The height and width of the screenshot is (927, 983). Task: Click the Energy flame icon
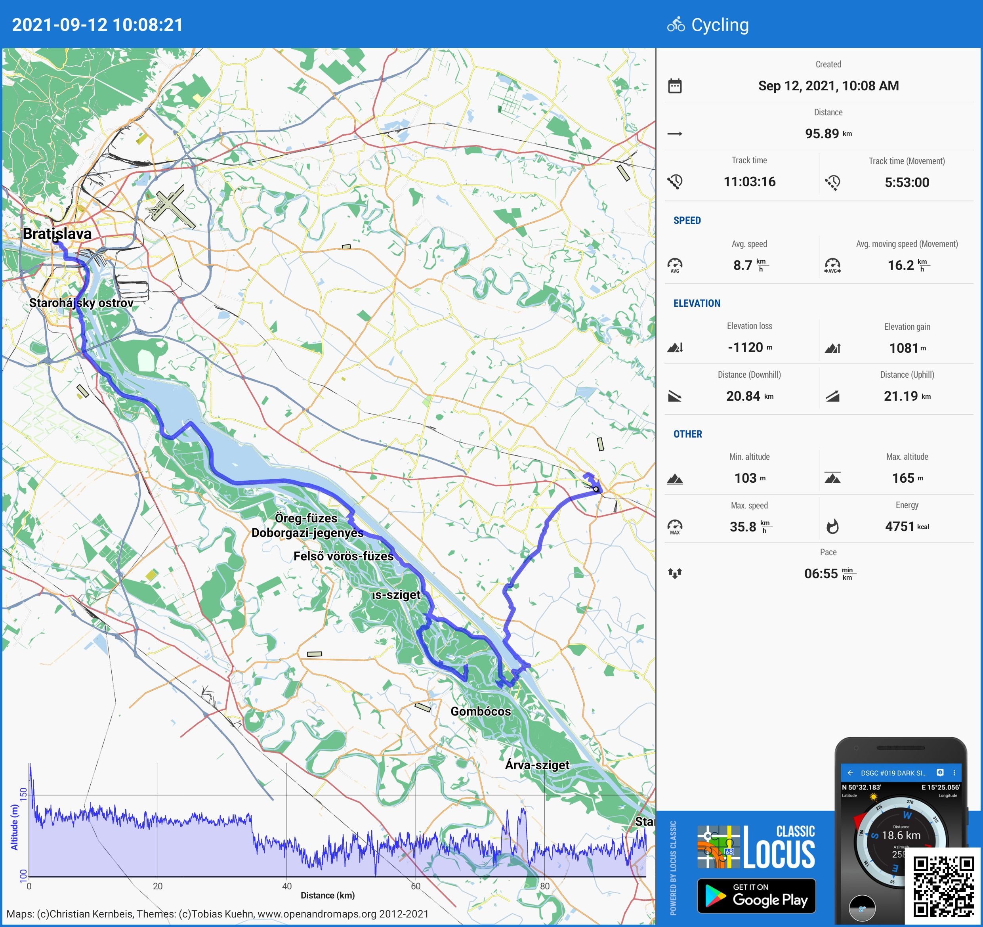833,527
